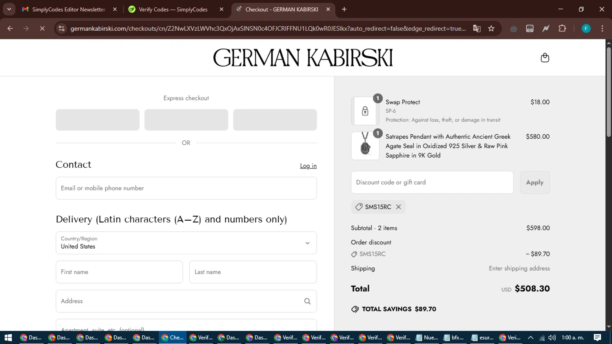Bookmark this page with the star icon
The height and width of the screenshot is (344, 612).
491,29
